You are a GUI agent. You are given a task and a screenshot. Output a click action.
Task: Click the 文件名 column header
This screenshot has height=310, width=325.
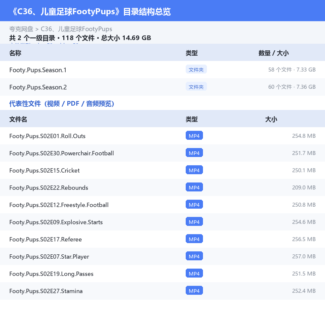18,119
